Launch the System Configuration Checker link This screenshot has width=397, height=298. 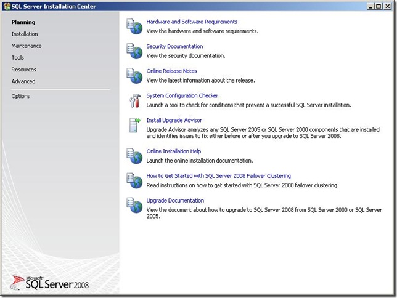(x=182, y=95)
